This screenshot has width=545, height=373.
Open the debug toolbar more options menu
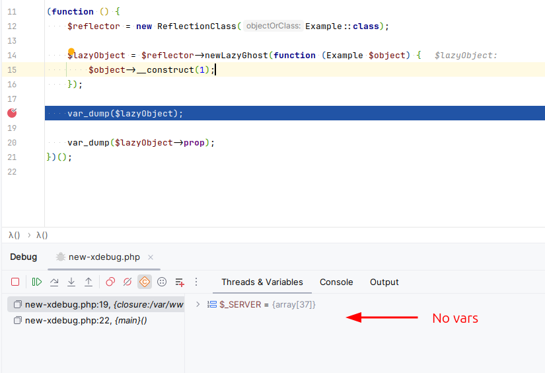pos(196,282)
